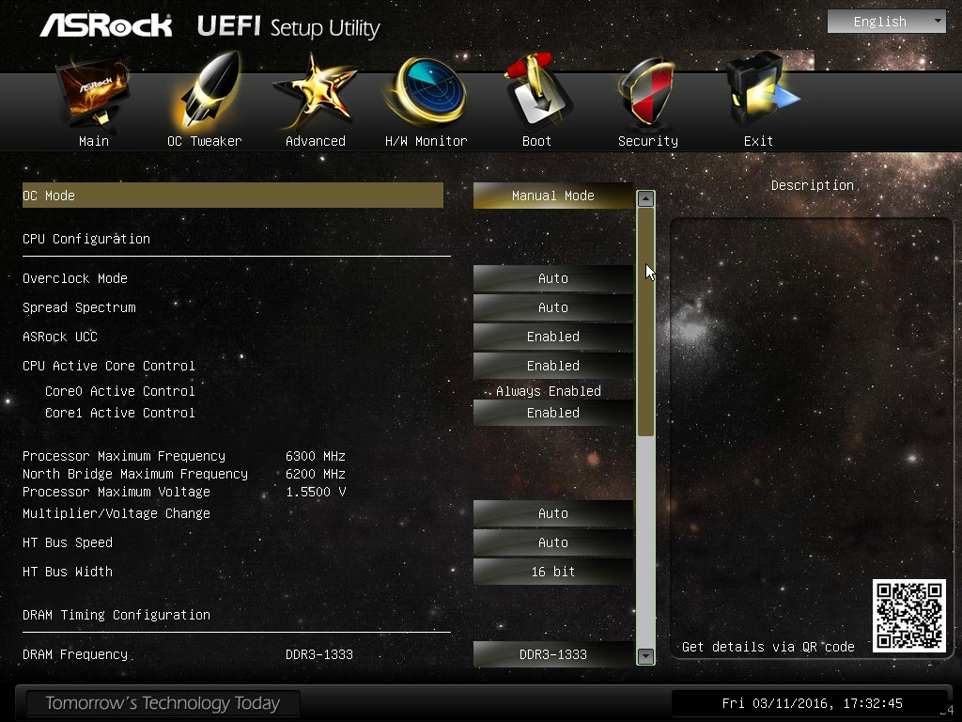Click the scrollbar down arrow

pyautogui.click(x=645, y=656)
